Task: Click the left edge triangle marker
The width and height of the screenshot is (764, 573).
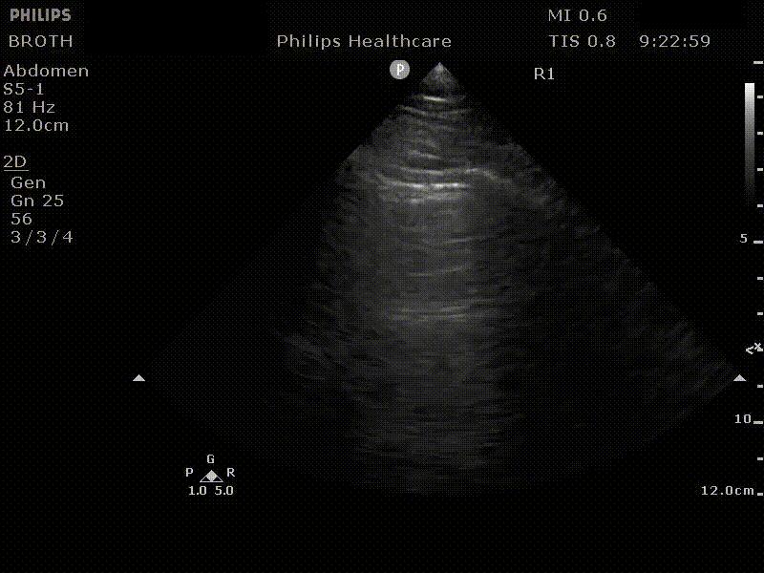Action: 139,378
